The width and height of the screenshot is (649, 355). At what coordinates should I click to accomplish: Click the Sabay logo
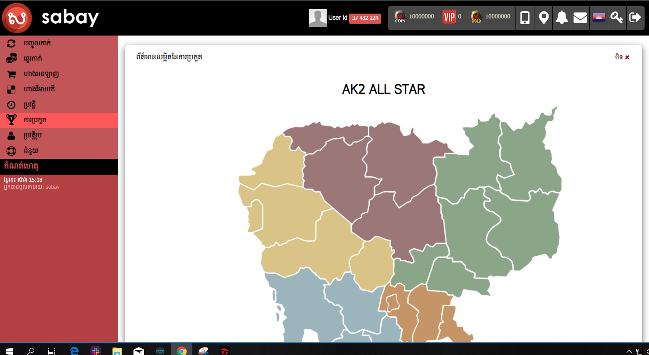(x=17, y=18)
